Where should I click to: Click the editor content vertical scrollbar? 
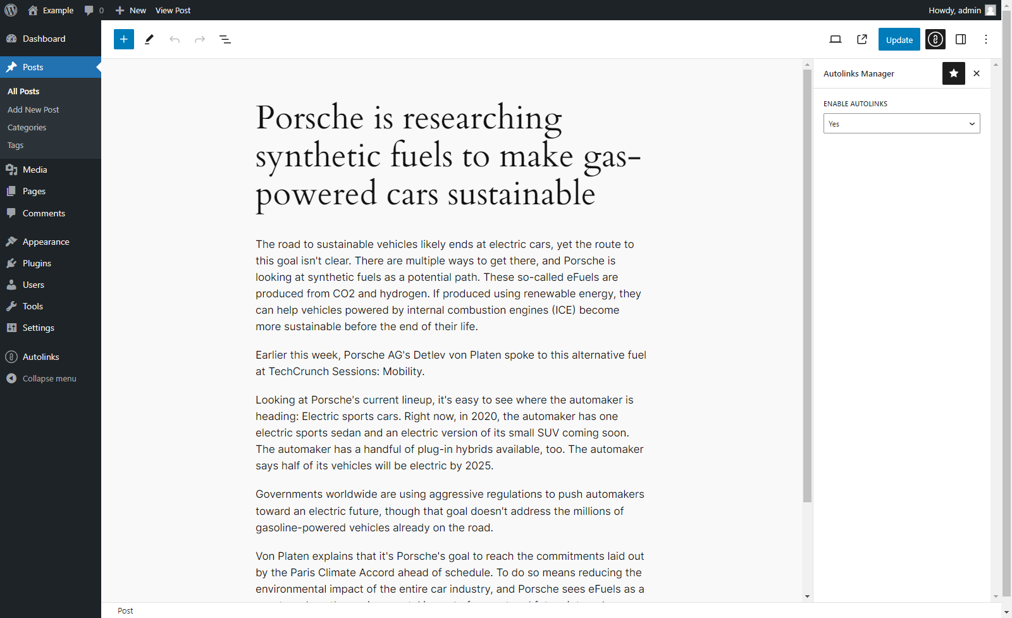(x=807, y=286)
